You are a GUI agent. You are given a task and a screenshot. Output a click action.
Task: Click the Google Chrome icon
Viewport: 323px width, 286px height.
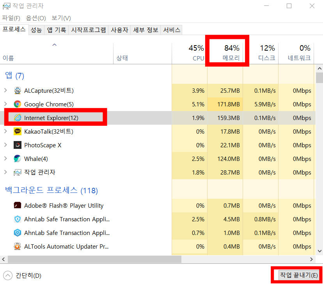coord(18,104)
